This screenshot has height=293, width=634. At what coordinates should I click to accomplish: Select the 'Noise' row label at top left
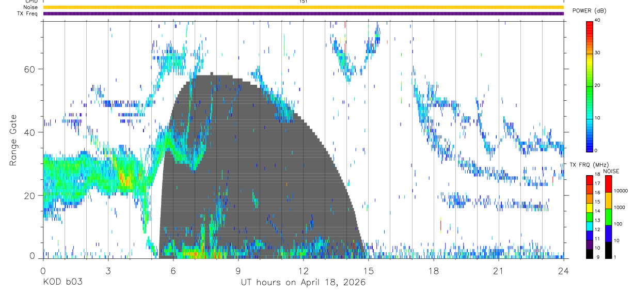point(31,7)
